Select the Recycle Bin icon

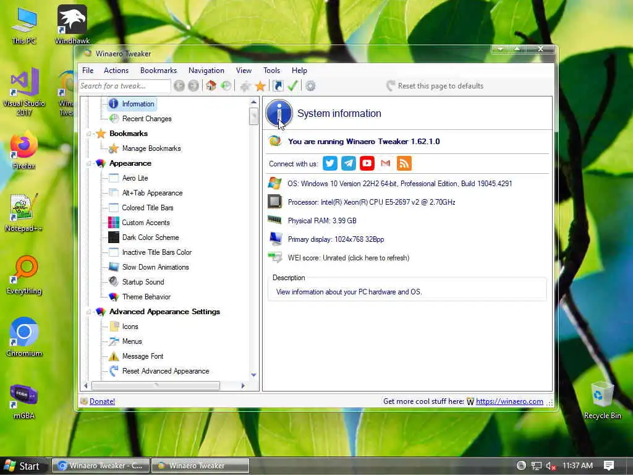click(602, 401)
